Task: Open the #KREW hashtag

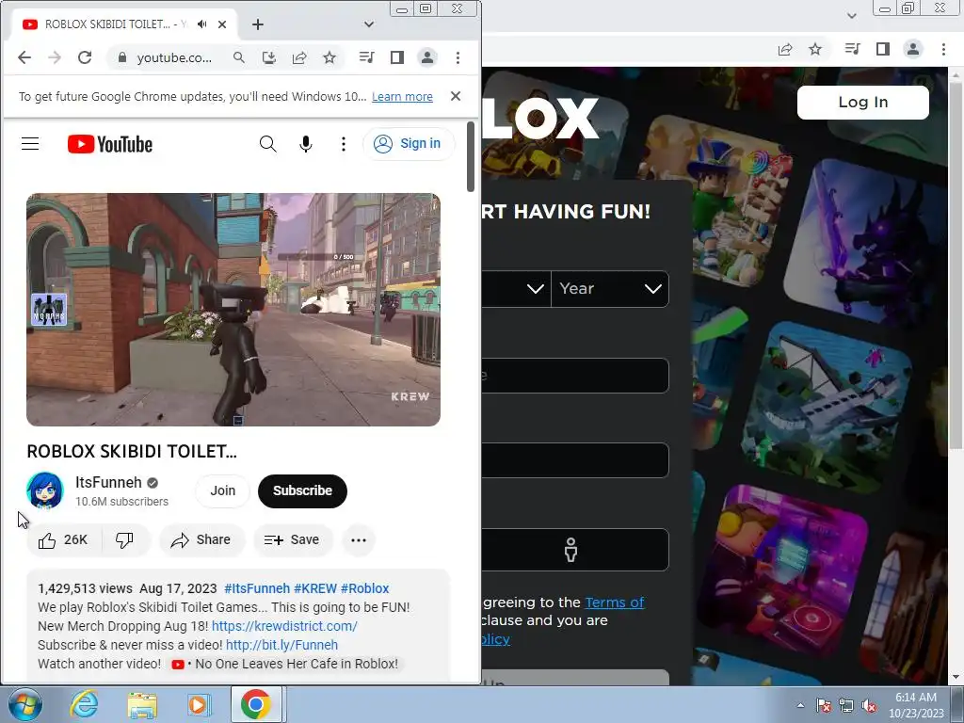Action: (x=315, y=588)
